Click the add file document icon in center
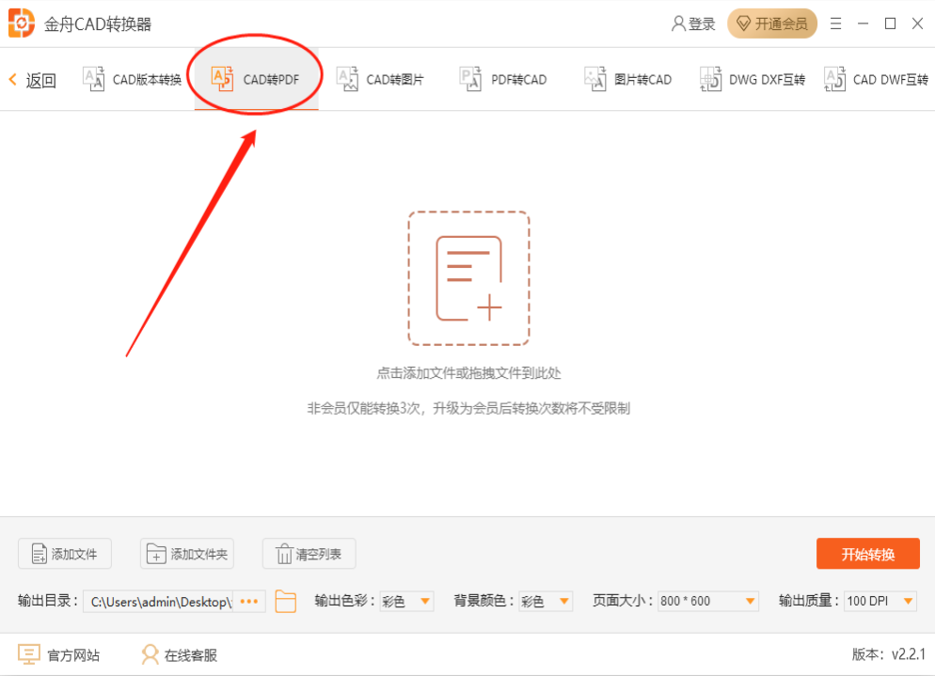This screenshot has height=676, width=935. pyautogui.click(x=468, y=278)
